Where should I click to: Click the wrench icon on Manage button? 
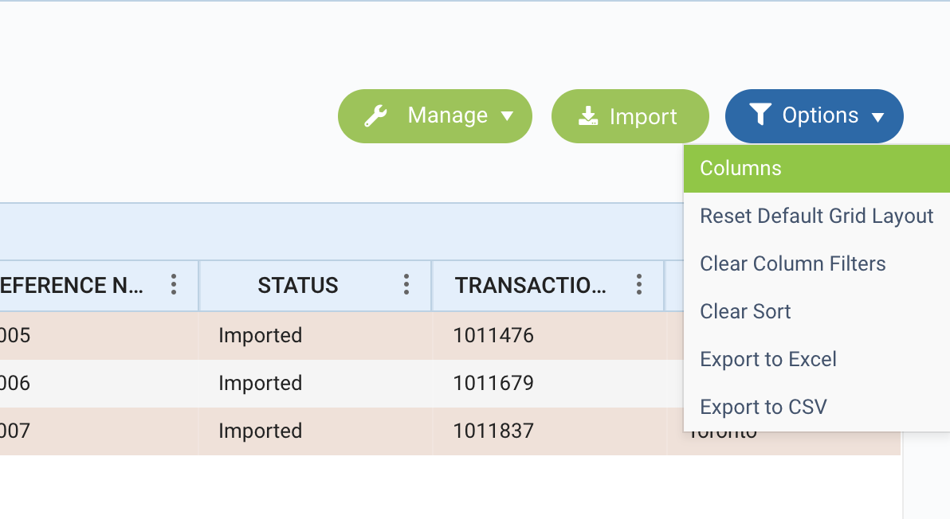(x=375, y=116)
